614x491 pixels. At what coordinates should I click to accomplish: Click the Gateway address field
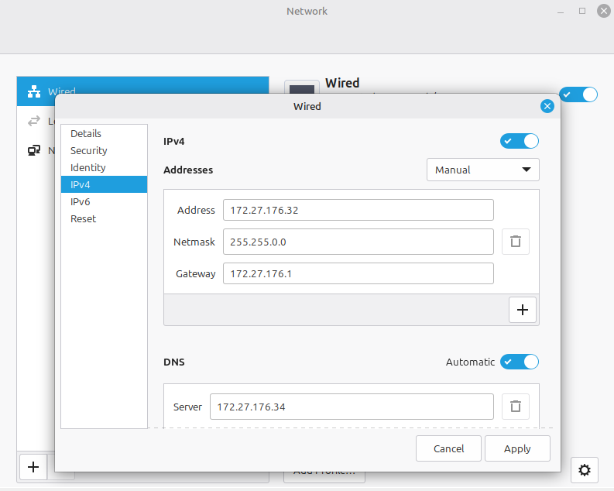[358, 273]
